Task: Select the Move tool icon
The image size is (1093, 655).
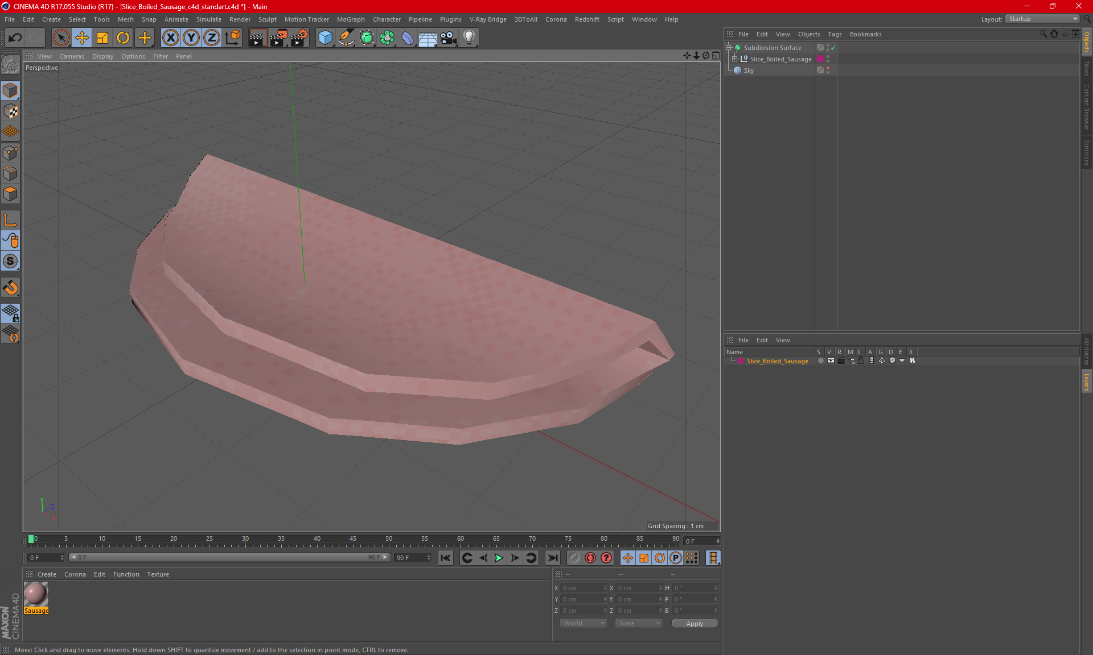Action: [x=82, y=38]
